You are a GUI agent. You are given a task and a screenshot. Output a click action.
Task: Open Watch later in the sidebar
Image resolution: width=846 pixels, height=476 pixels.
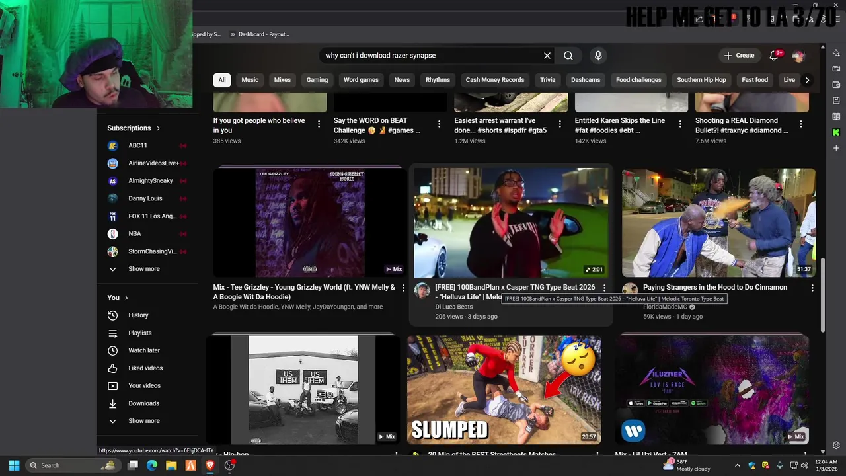click(147, 350)
